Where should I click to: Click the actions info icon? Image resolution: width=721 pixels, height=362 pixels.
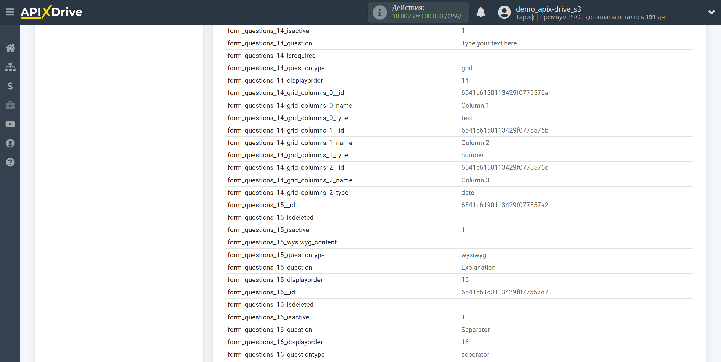(x=380, y=12)
